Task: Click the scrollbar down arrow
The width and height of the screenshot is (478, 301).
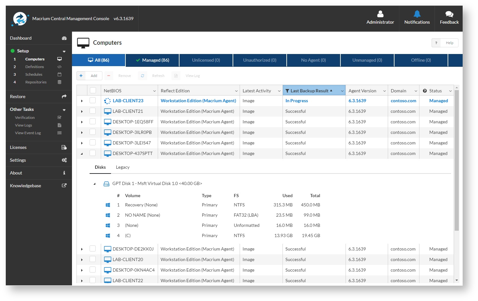Action: [457, 280]
